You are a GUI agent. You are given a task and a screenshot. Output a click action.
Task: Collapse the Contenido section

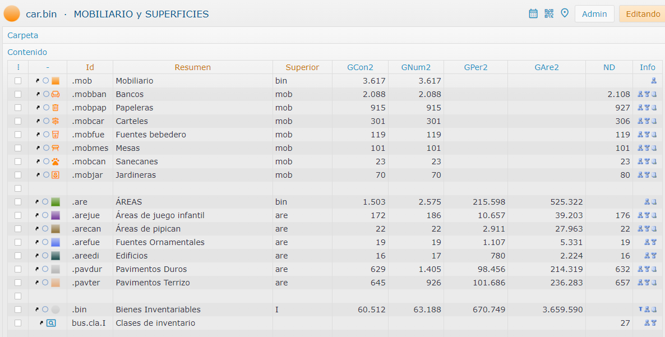click(x=27, y=52)
